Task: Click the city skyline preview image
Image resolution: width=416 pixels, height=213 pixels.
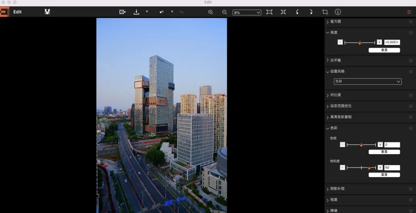Action: pyautogui.click(x=161, y=116)
